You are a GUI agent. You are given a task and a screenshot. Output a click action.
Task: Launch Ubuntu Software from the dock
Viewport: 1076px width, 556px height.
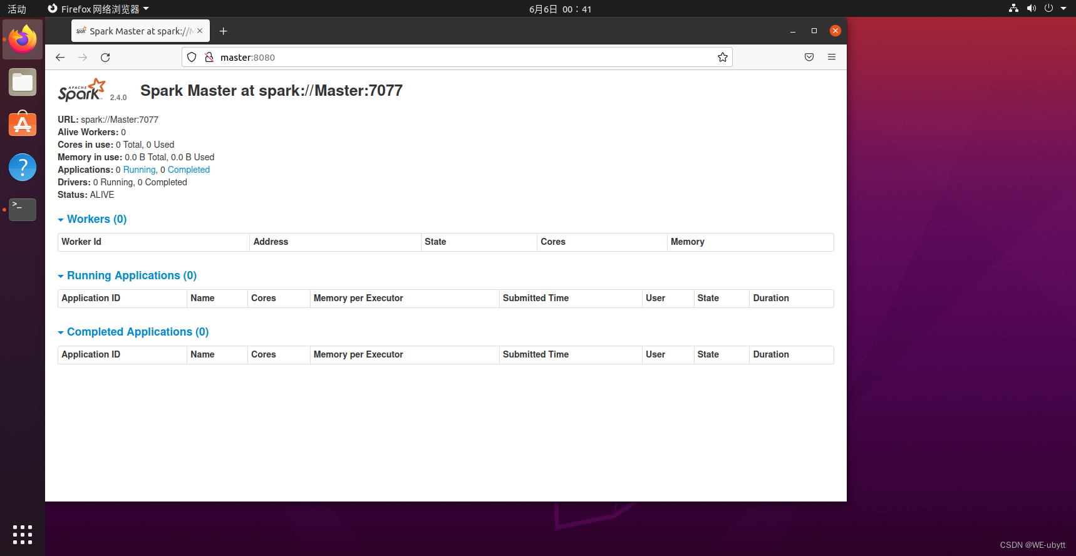pos(23,124)
